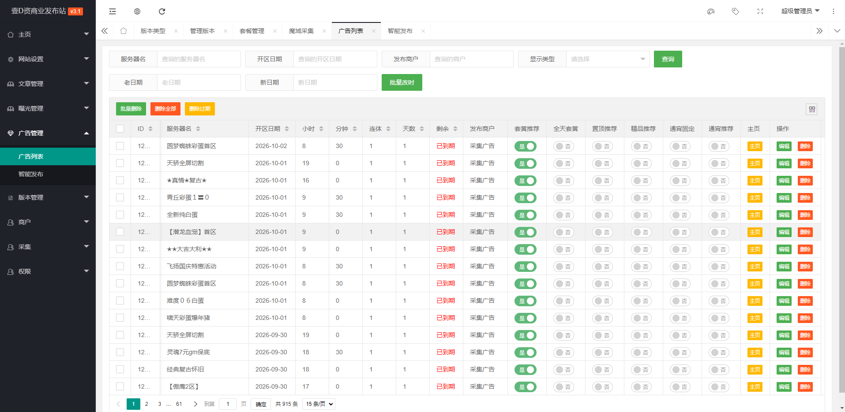Open the table column filter grid icon
The height and width of the screenshot is (412, 845).
[x=812, y=109]
